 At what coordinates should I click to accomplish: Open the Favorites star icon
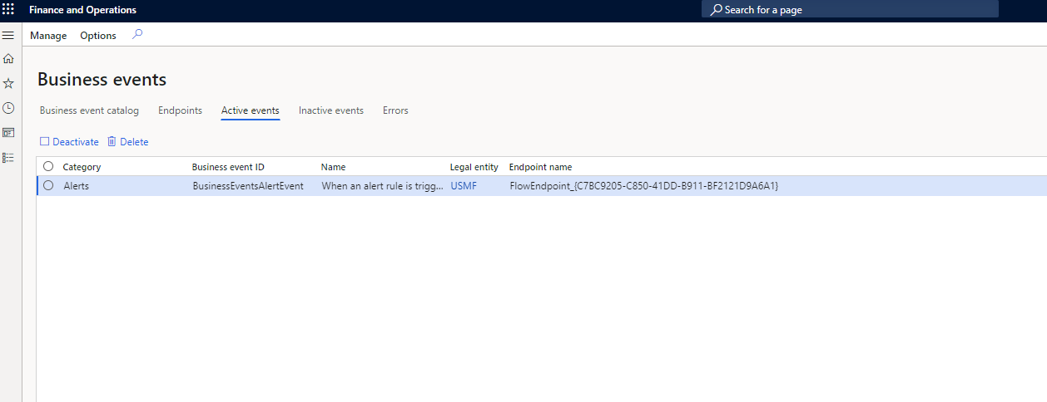8,84
